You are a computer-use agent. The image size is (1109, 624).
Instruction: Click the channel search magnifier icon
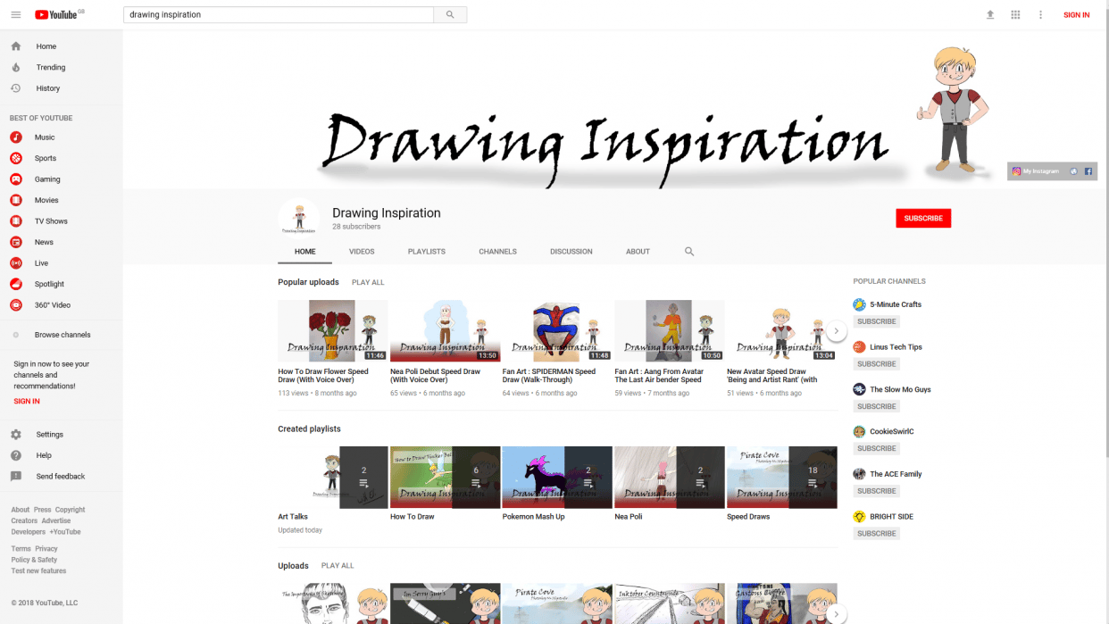click(688, 252)
